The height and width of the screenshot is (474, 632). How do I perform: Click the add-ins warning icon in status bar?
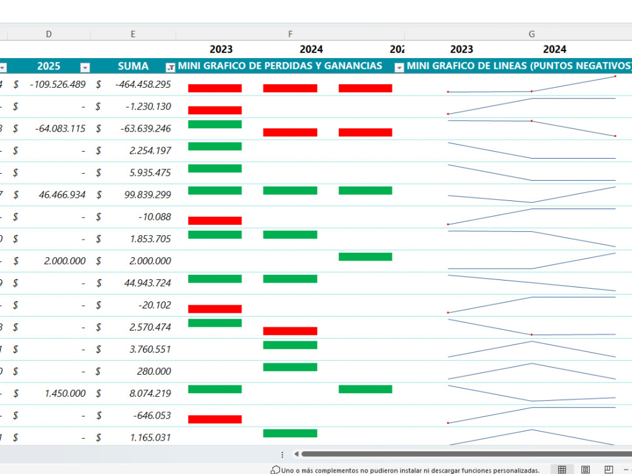click(276, 470)
